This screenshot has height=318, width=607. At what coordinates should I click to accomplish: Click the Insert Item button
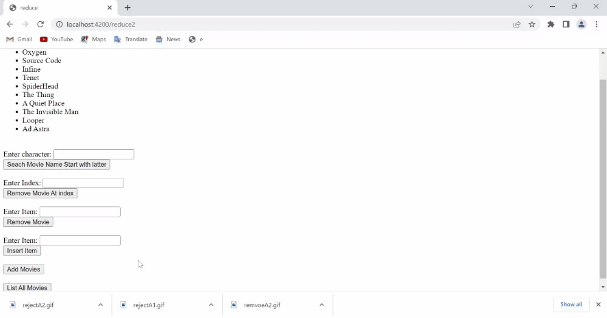pyautogui.click(x=22, y=251)
